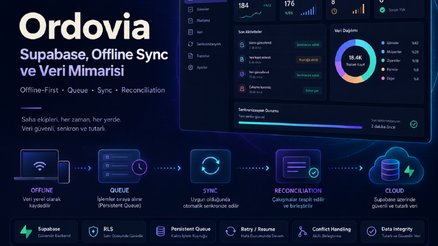This screenshot has width=438, height=246.
Task: Click the Persistent Queue feature card
Action: [x=183, y=232]
